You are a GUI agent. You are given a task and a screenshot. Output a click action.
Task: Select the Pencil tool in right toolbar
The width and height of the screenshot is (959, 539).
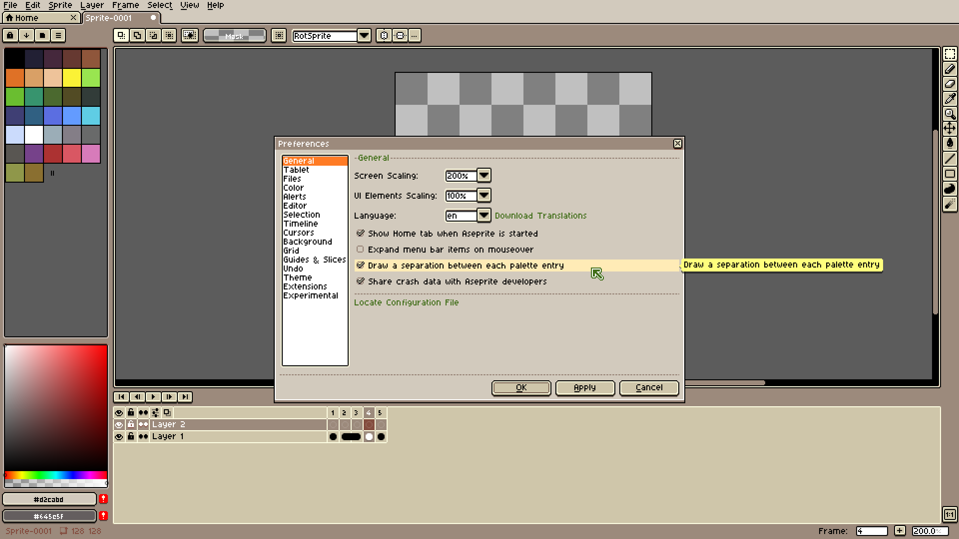pyautogui.click(x=950, y=69)
